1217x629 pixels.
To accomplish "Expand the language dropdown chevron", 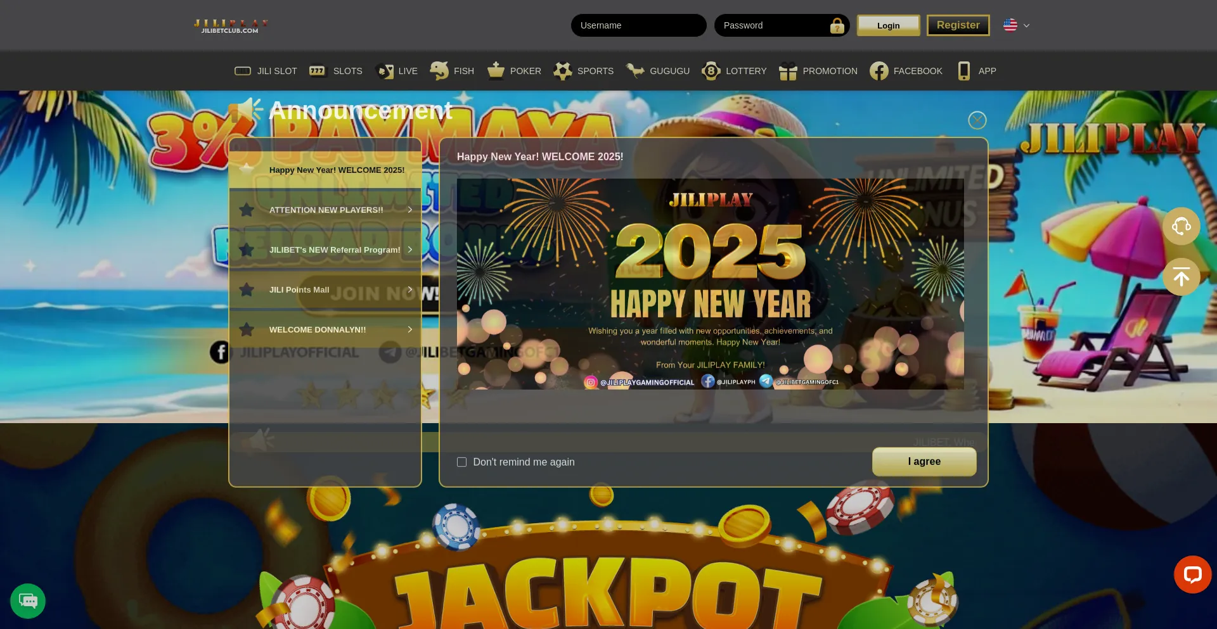I will point(1026,25).
